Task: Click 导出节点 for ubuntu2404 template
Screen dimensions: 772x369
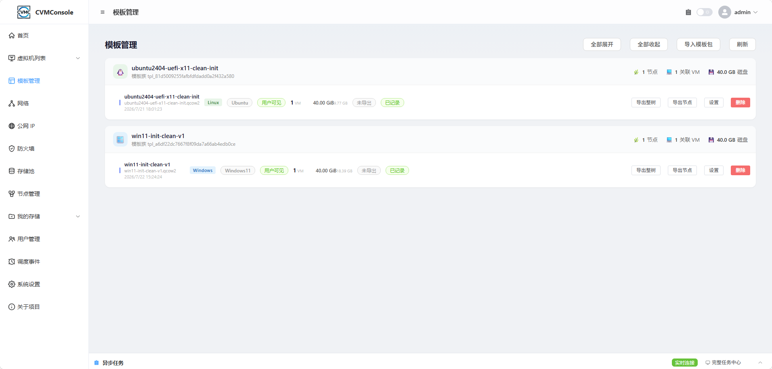Action: [682, 103]
